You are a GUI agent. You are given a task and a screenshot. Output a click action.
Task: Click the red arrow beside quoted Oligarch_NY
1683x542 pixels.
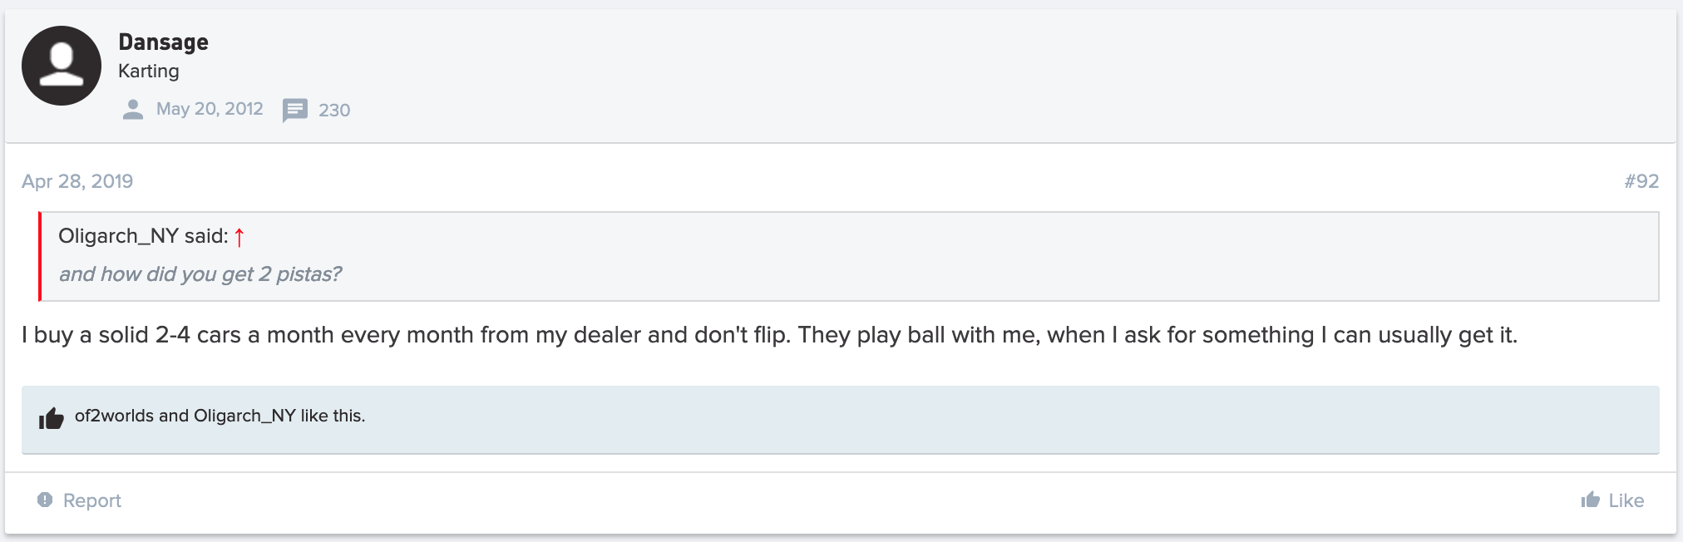point(239,238)
